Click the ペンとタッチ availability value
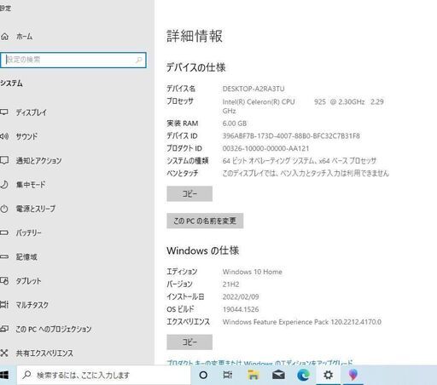Screen dimensions: 437x385 coord(306,173)
